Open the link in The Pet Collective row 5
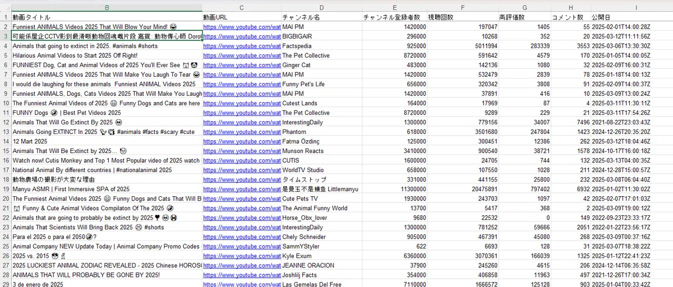The height and width of the screenshot is (287, 673). (242, 55)
